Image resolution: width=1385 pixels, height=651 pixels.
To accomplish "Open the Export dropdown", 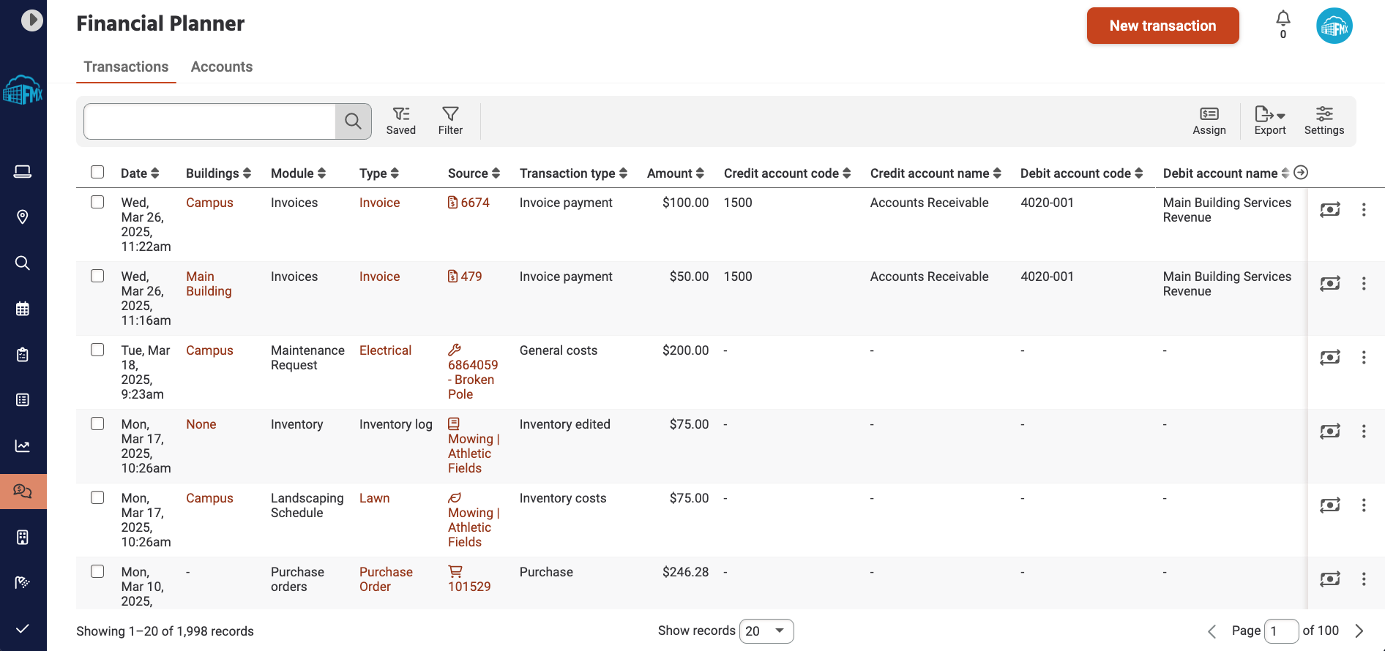I will point(1270,121).
